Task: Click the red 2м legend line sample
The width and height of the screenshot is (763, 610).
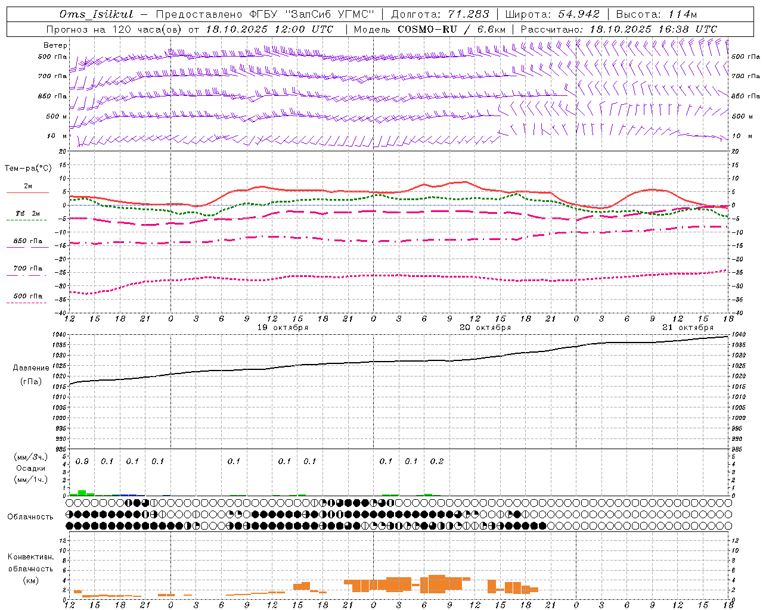Action: click(x=27, y=193)
